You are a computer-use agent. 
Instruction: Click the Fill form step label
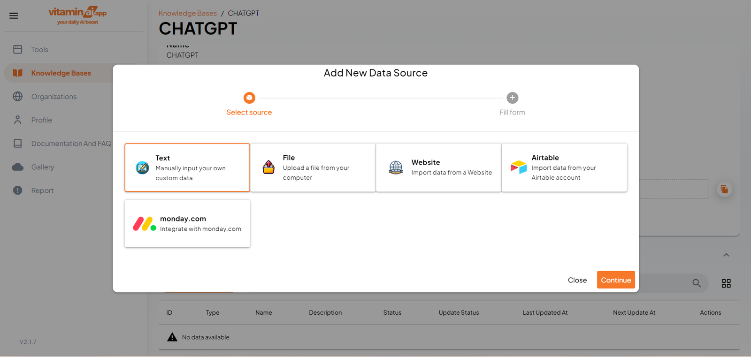pyautogui.click(x=512, y=112)
